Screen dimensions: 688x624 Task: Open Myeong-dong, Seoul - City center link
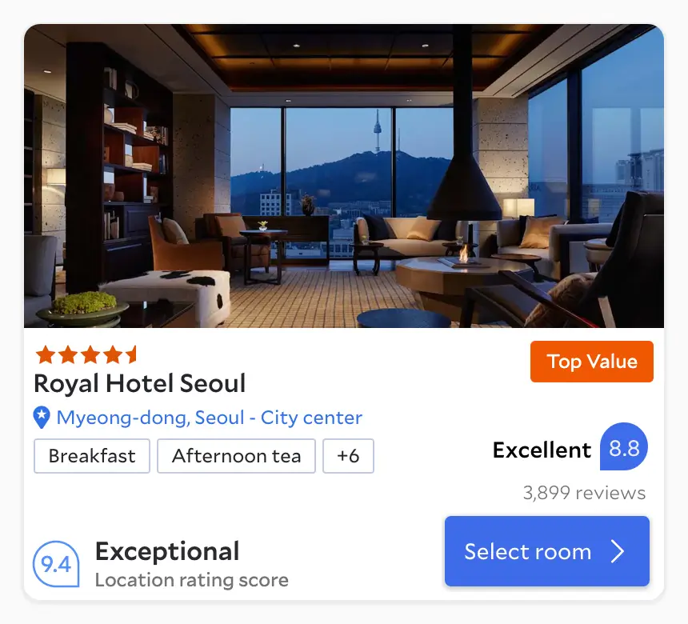(x=210, y=418)
